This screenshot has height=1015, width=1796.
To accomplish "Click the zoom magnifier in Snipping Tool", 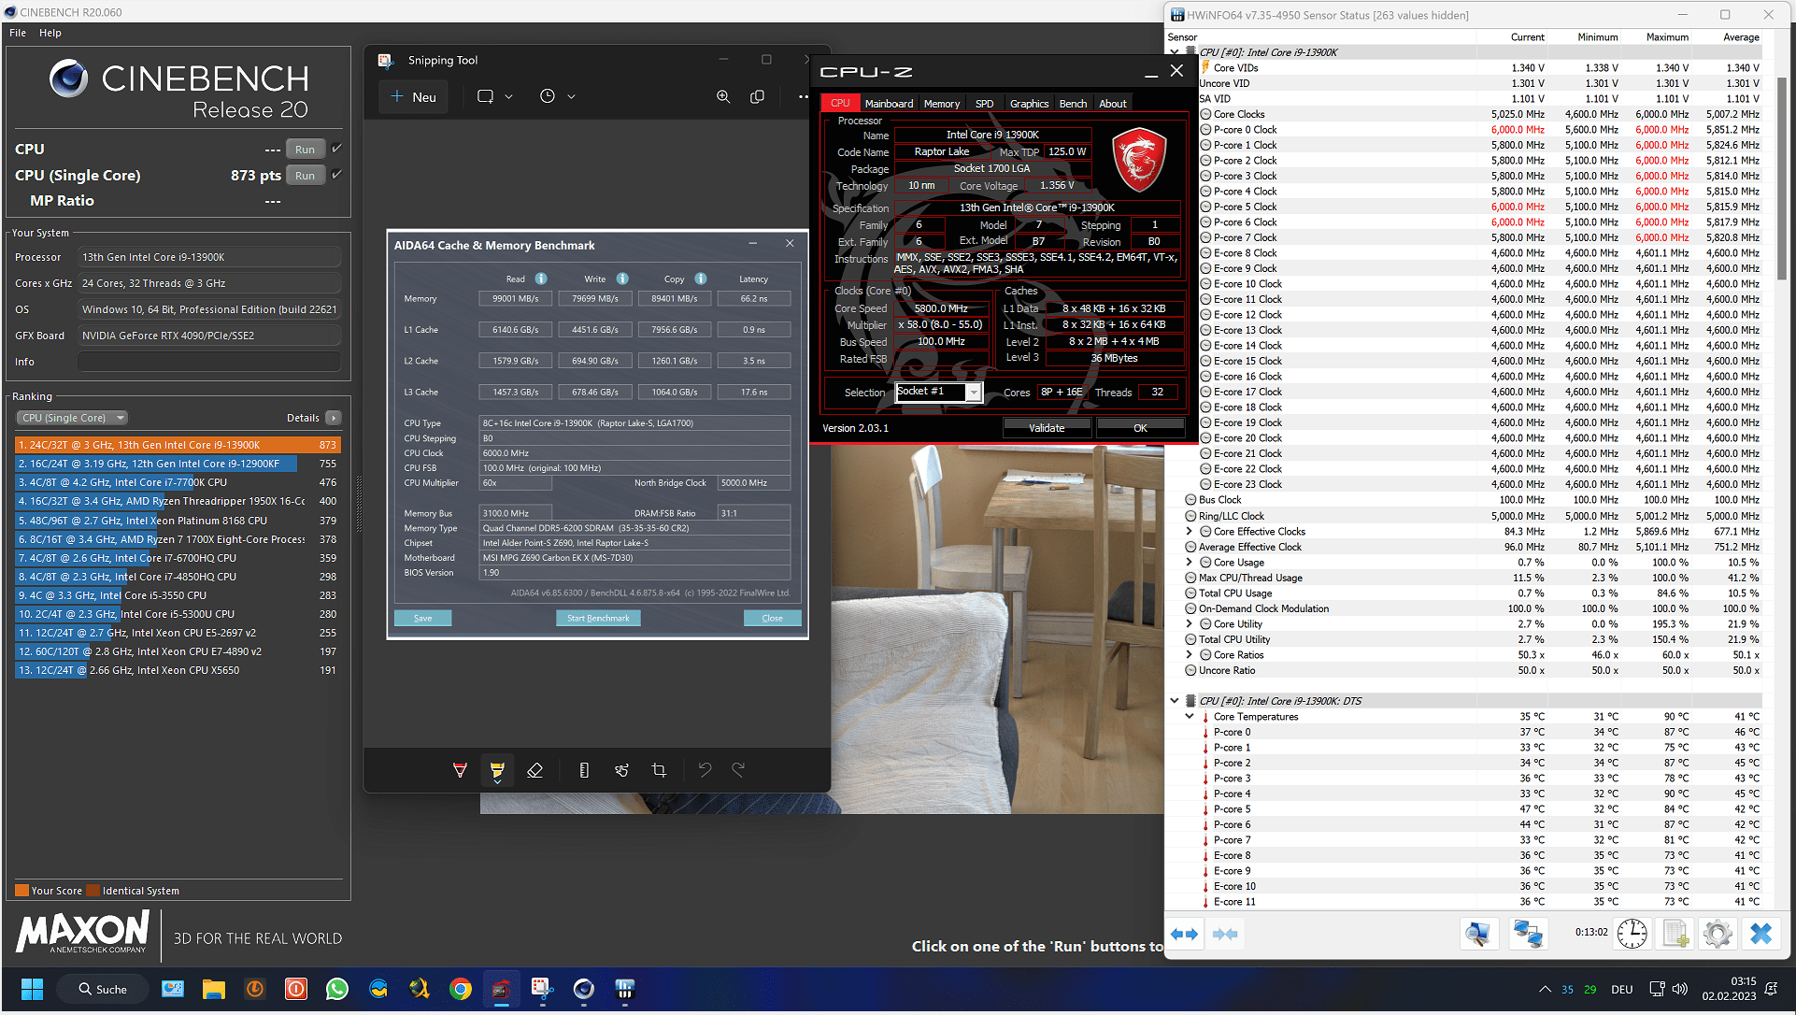I will 723,96.
